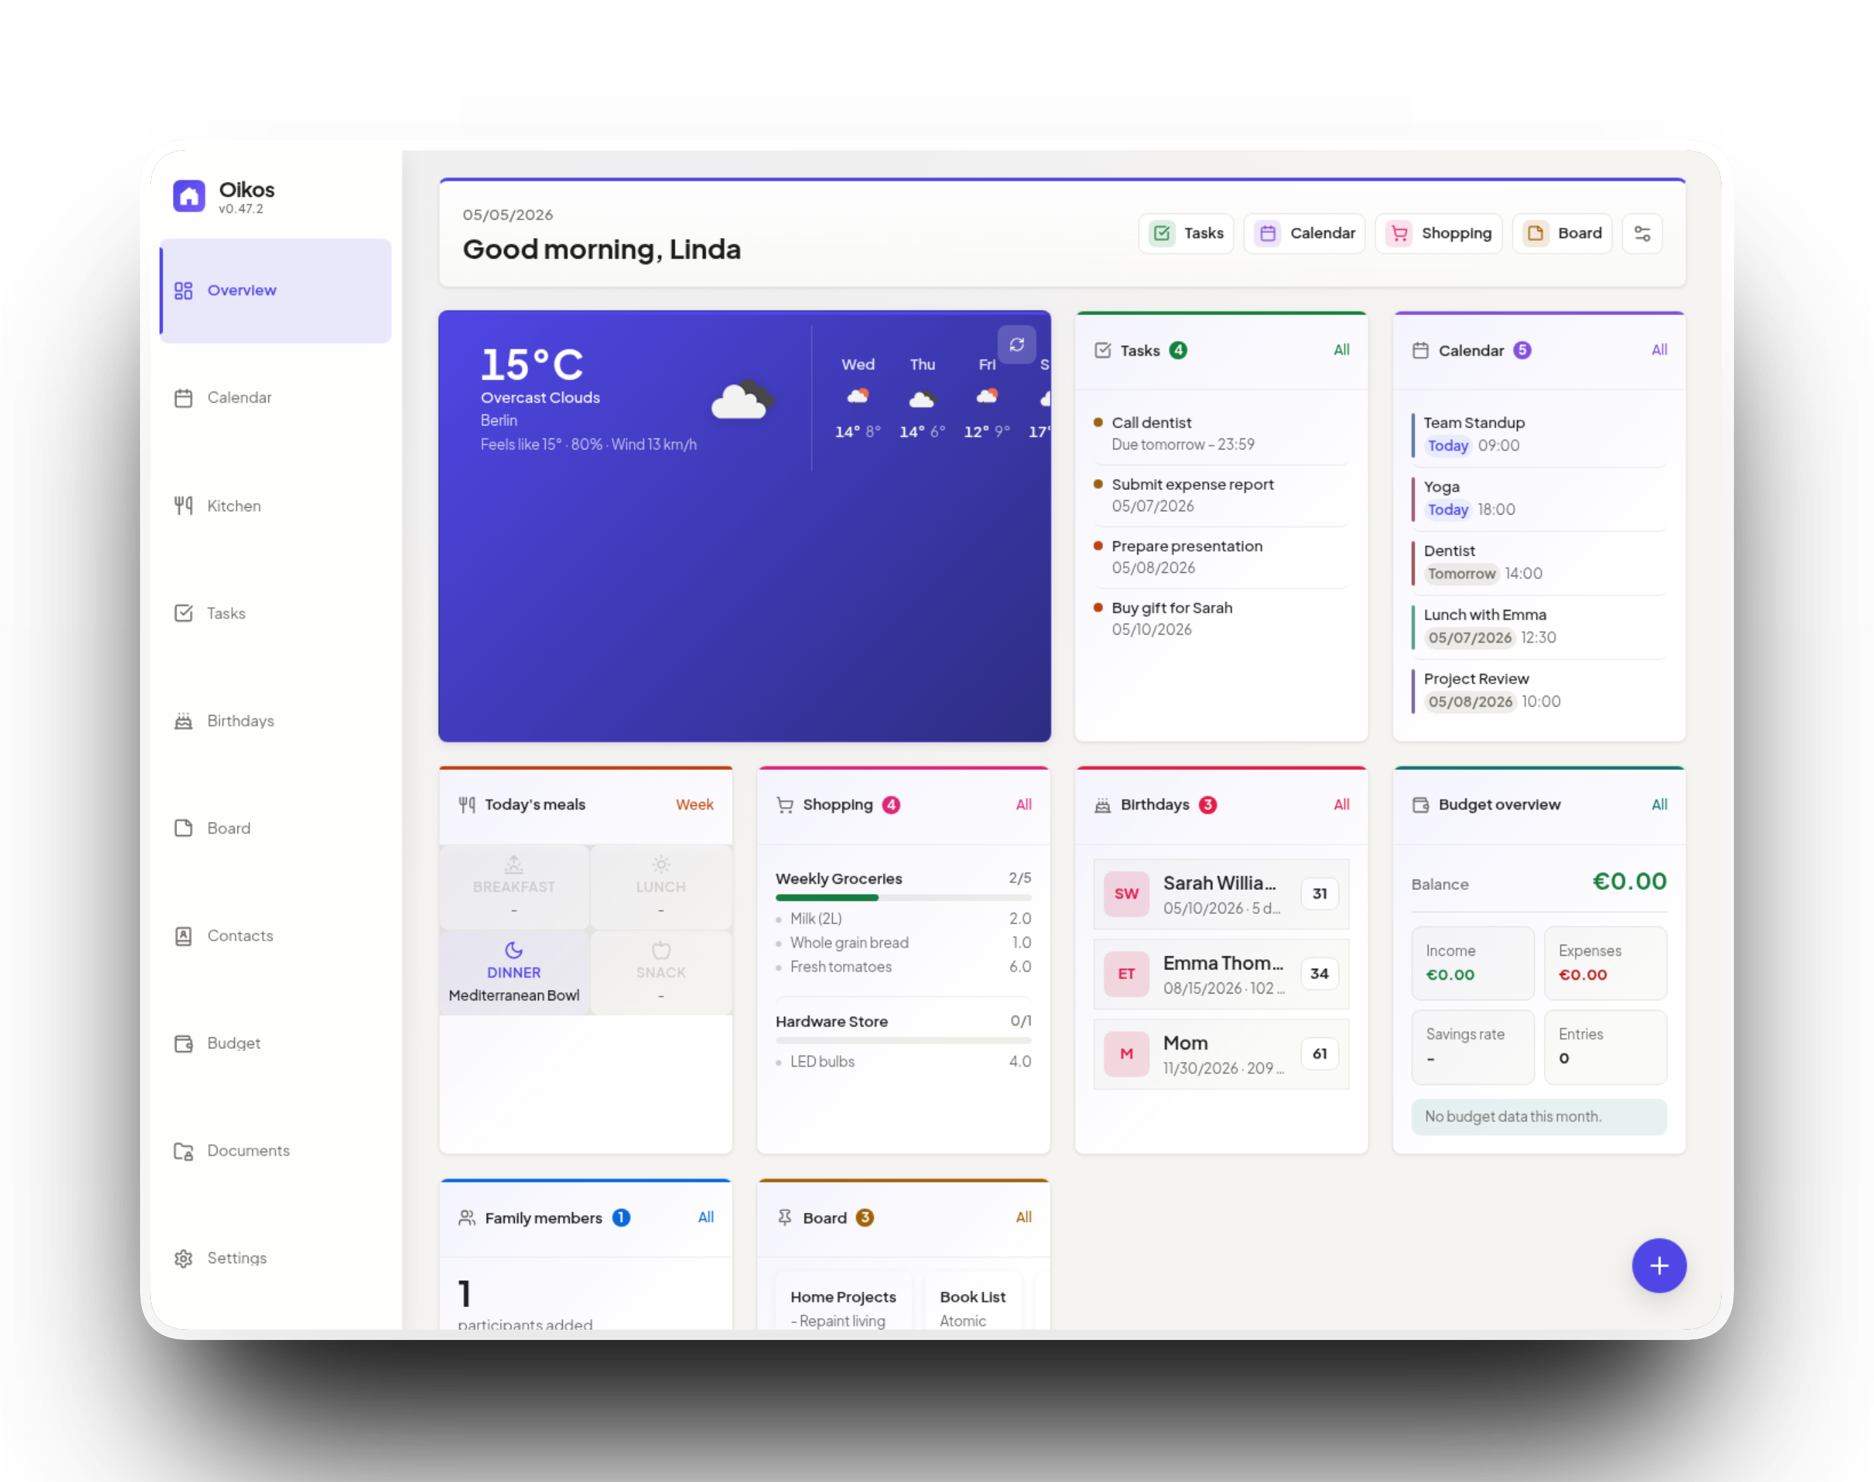Click the Board pin widget icon
This screenshot has height=1482, width=1874.
[x=785, y=1219]
